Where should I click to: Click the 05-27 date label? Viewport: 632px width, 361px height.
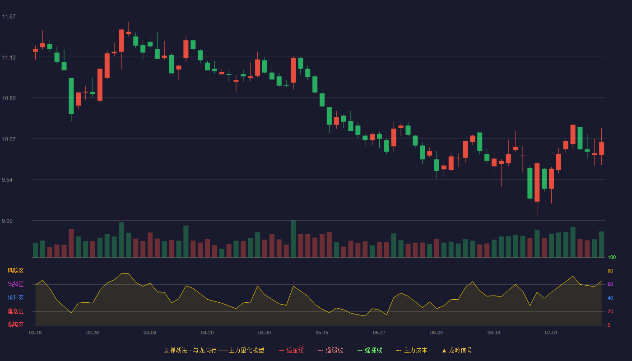tap(379, 333)
